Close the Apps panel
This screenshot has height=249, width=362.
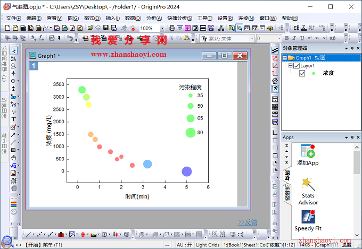pos(358,138)
